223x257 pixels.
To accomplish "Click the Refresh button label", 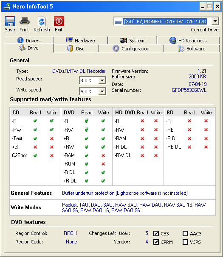I will [42, 30].
